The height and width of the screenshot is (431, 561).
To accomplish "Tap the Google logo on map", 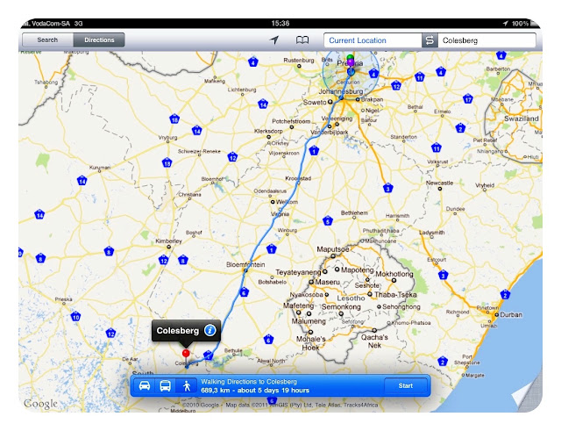I will [x=40, y=404].
